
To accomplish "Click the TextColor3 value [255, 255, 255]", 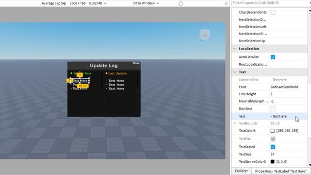I will point(287,131).
